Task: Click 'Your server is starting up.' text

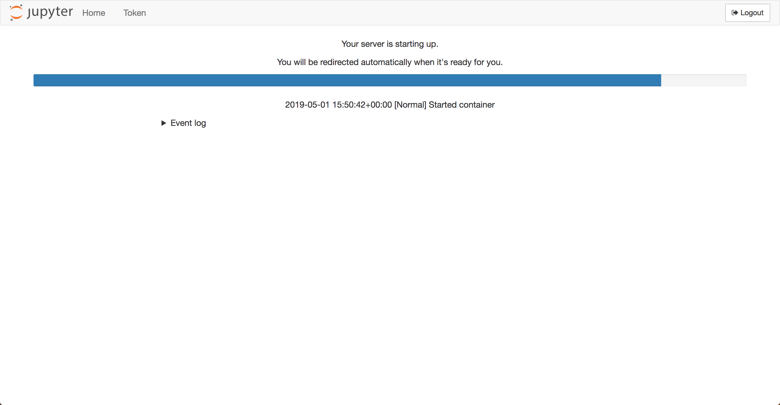Action: pos(390,44)
